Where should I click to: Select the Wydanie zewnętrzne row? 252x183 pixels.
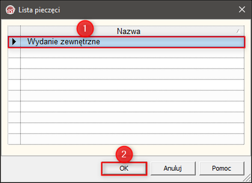127,42
